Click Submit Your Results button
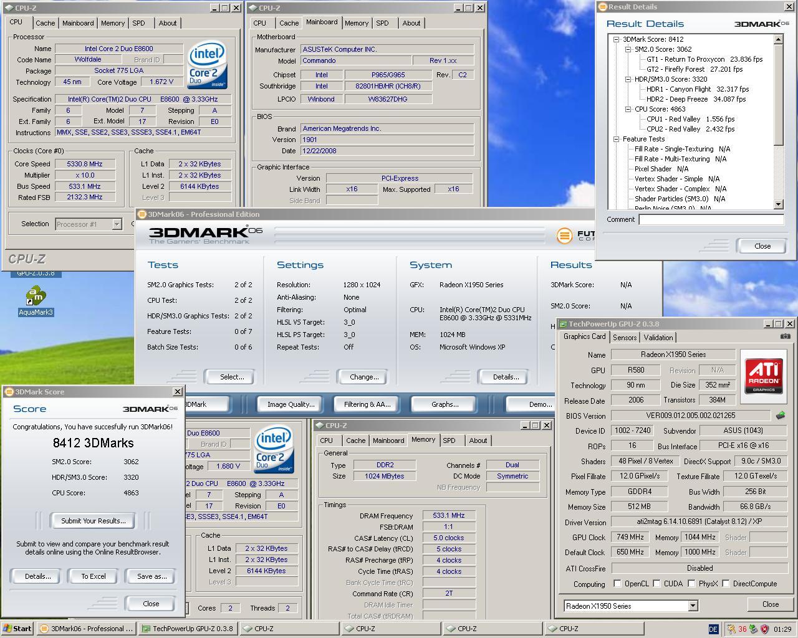The height and width of the screenshot is (638, 798). (x=94, y=521)
